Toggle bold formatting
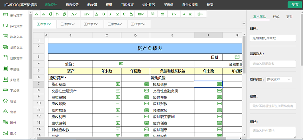This screenshot has height=140, width=303. pyautogui.click(x=103, y=14)
